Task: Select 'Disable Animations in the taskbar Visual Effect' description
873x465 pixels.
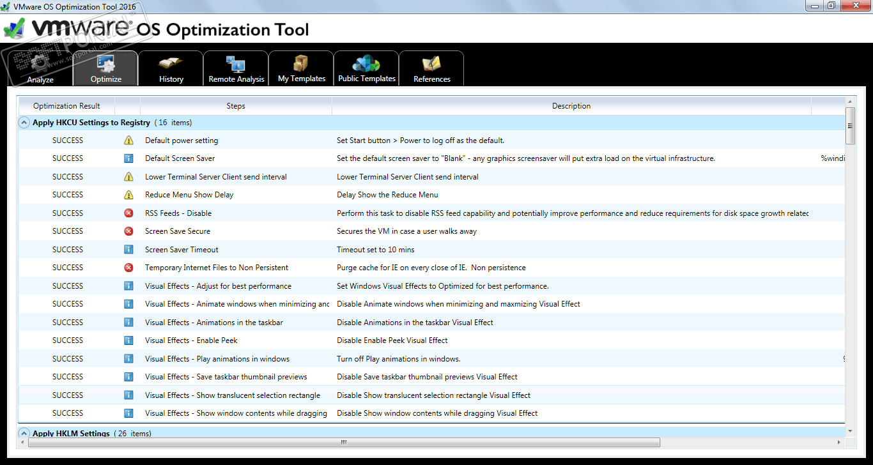Action: pos(415,323)
